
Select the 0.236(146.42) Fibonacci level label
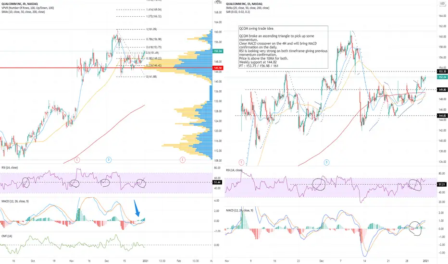click(x=154, y=65)
